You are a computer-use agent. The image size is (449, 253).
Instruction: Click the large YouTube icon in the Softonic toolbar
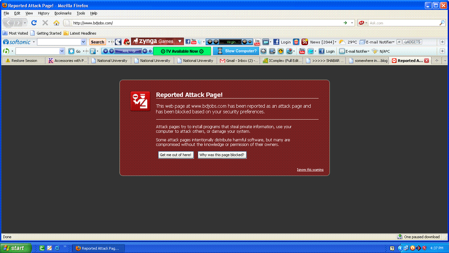257,42
